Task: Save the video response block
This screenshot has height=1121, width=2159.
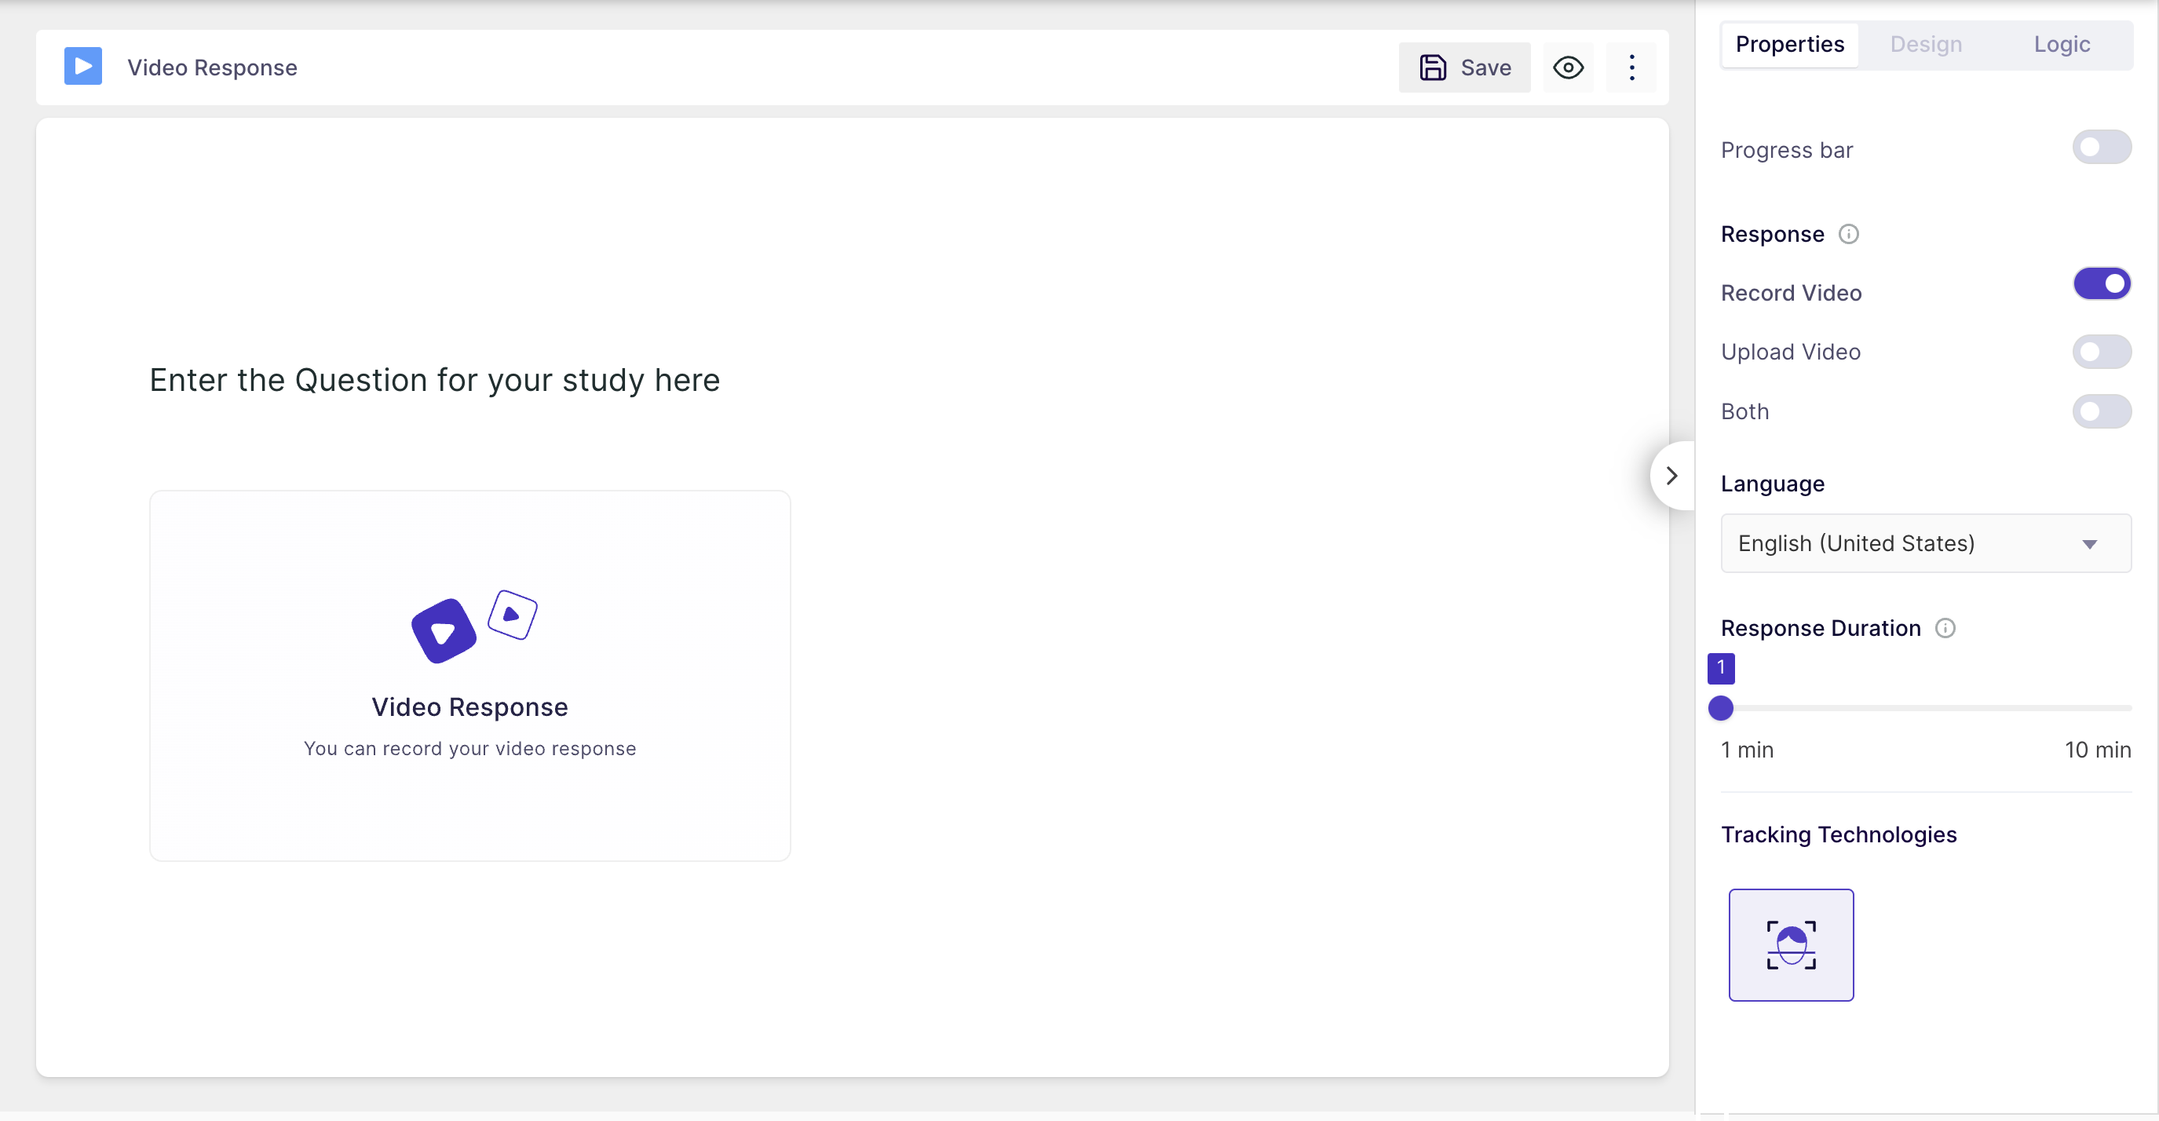Action: click(1464, 67)
